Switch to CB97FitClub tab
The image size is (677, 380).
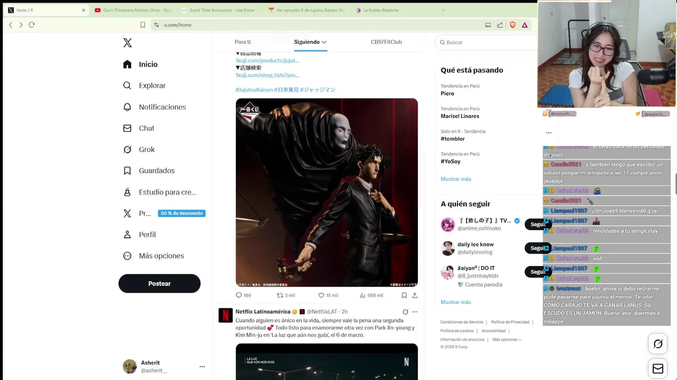pos(386,42)
